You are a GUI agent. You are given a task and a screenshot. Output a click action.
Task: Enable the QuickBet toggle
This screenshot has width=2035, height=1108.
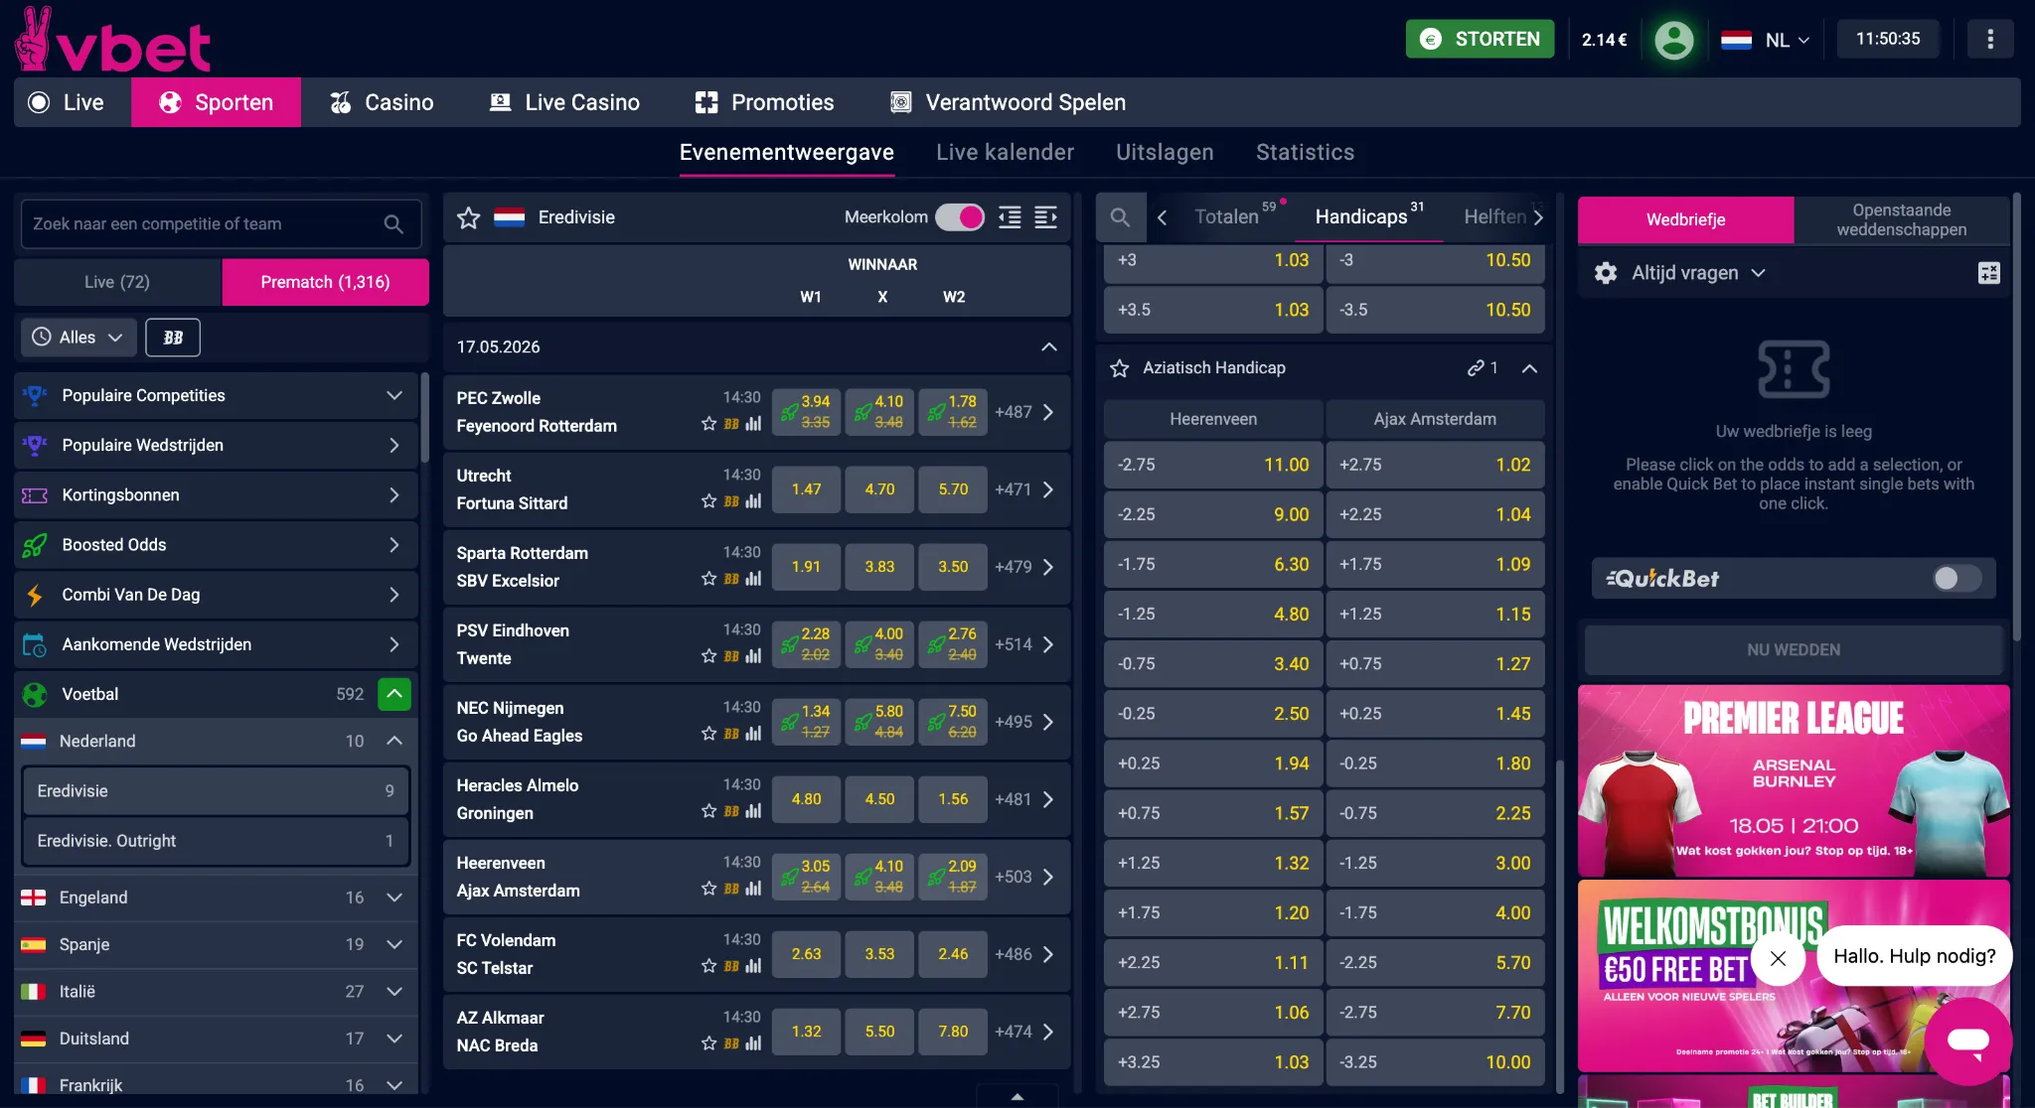1957,578
